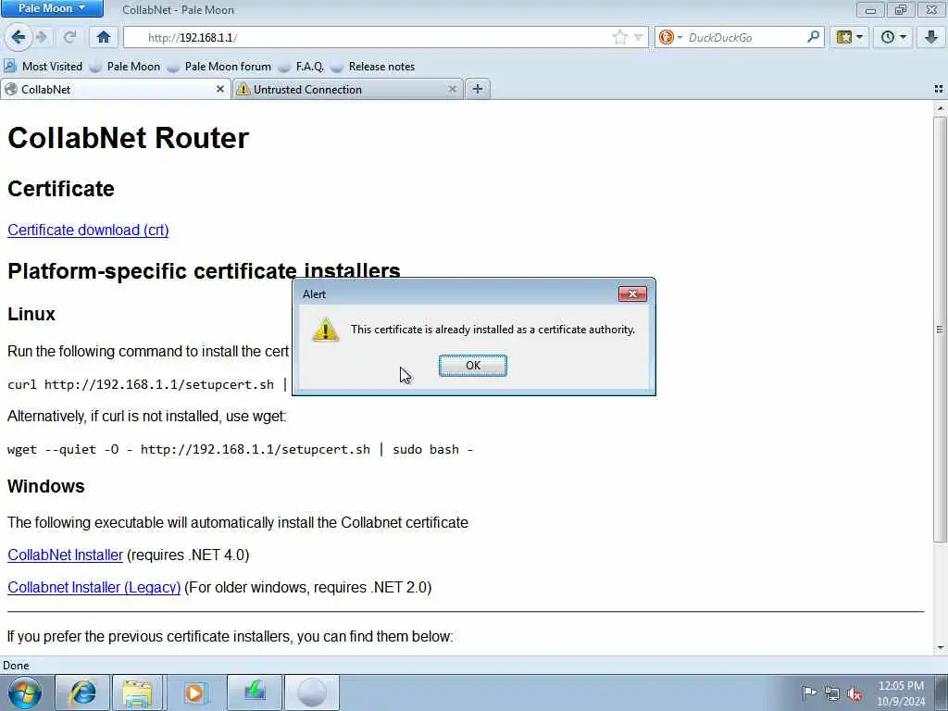
Task: Click the muted volume tray icon
Action: [x=854, y=694]
